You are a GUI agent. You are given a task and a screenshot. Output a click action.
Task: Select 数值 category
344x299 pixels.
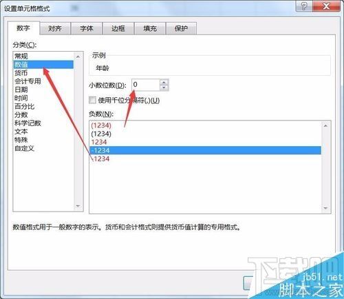click(43, 65)
